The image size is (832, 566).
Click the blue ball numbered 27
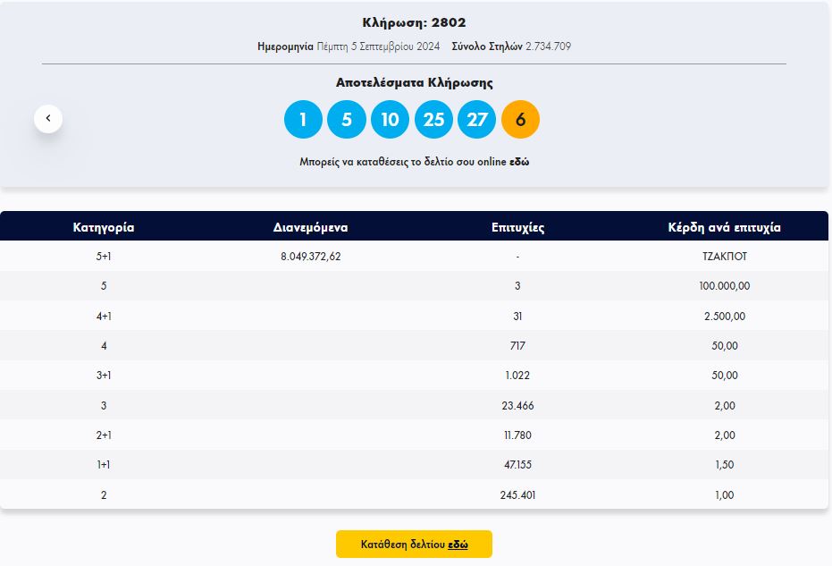point(476,120)
